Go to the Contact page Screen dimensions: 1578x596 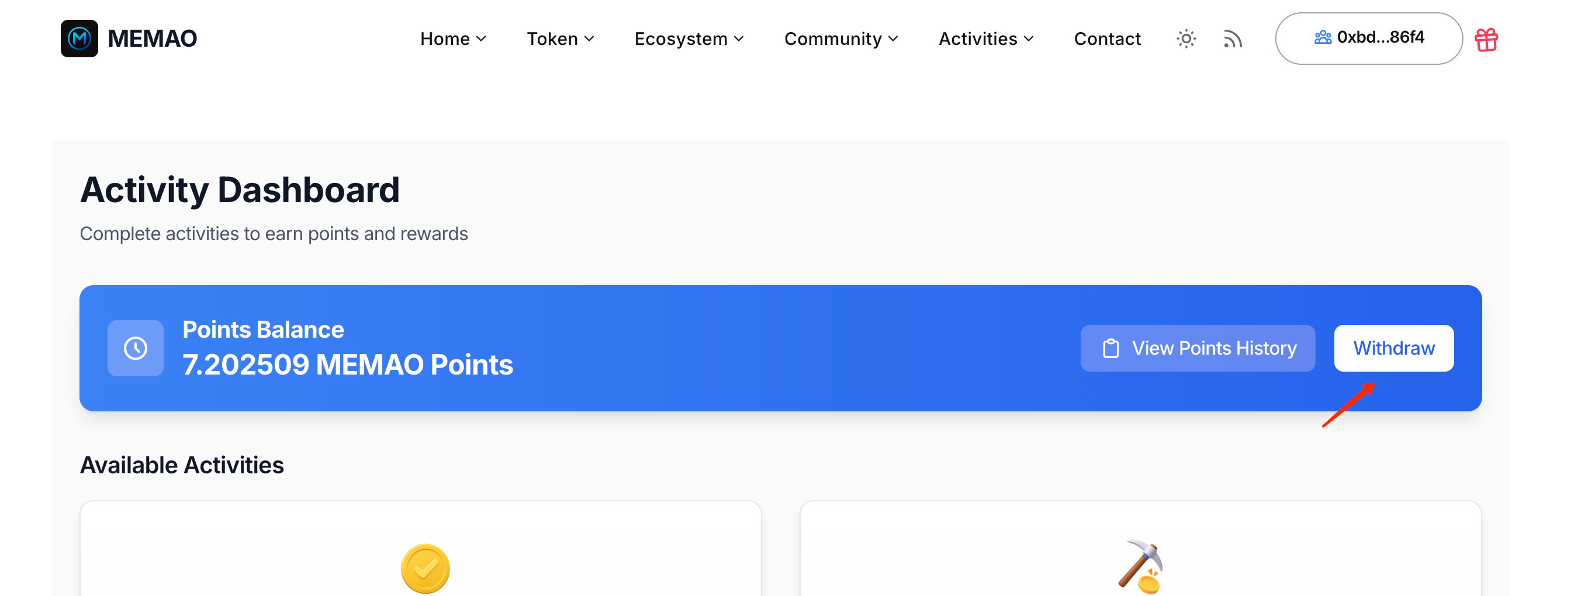[x=1108, y=39]
